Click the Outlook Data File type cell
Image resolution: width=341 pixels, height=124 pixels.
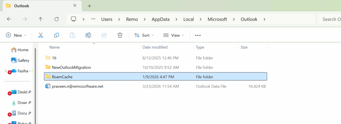211,86
